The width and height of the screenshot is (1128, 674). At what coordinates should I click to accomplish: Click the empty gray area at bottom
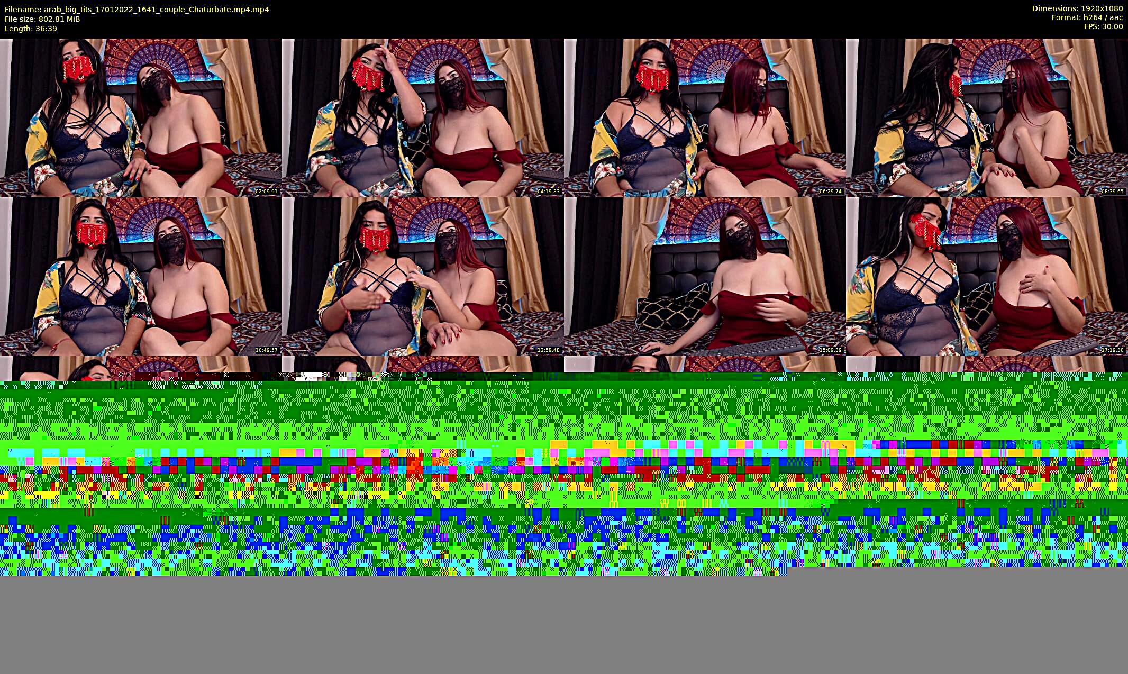564,624
